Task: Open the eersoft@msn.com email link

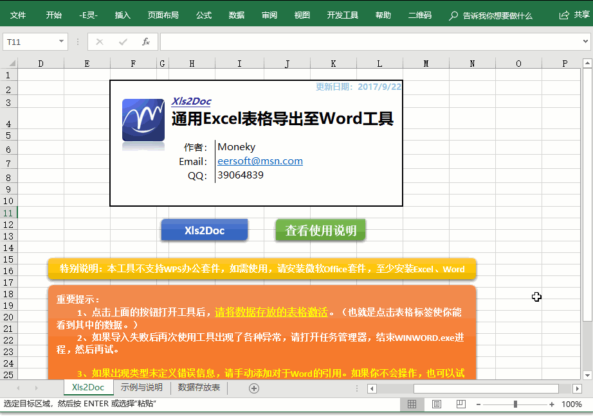Action: (x=260, y=161)
